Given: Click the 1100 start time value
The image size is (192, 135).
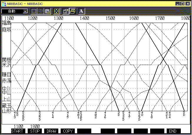Looking at the screenshot, I should click(19, 126).
